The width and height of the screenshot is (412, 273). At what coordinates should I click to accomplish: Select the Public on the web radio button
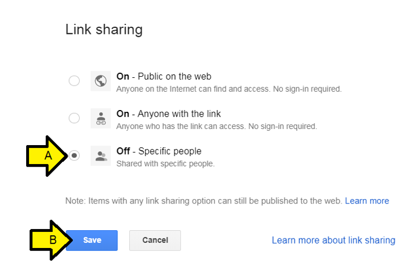tap(74, 81)
